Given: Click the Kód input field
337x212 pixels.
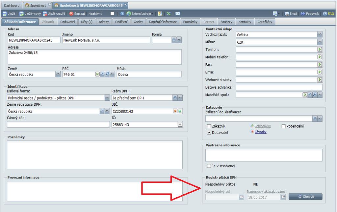Looking at the screenshot, I should tap(34, 40).
